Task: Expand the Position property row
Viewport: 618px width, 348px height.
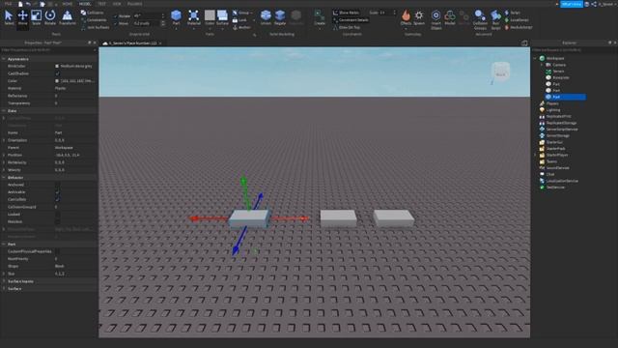Action: [4, 155]
